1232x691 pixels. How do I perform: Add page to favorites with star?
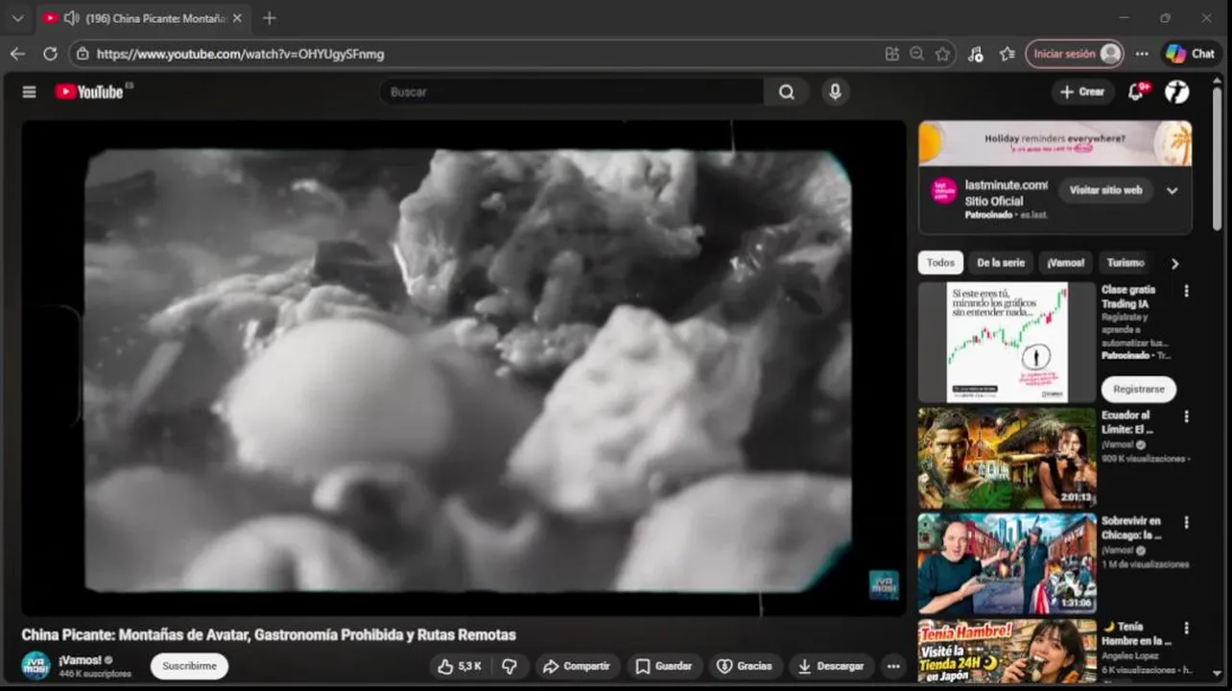tap(943, 54)
